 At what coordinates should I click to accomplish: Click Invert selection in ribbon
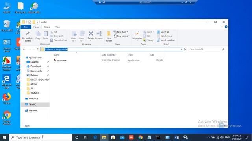click(166, 40)
